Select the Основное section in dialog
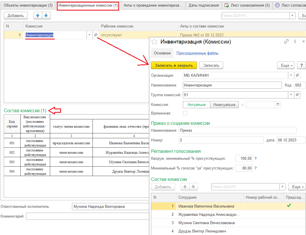This screenshot has width=306, height=235. point(162,53)
